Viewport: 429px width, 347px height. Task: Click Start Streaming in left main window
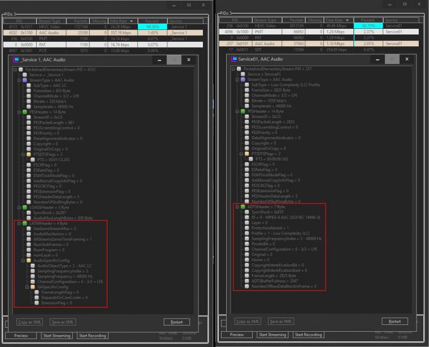pos(57,336)
